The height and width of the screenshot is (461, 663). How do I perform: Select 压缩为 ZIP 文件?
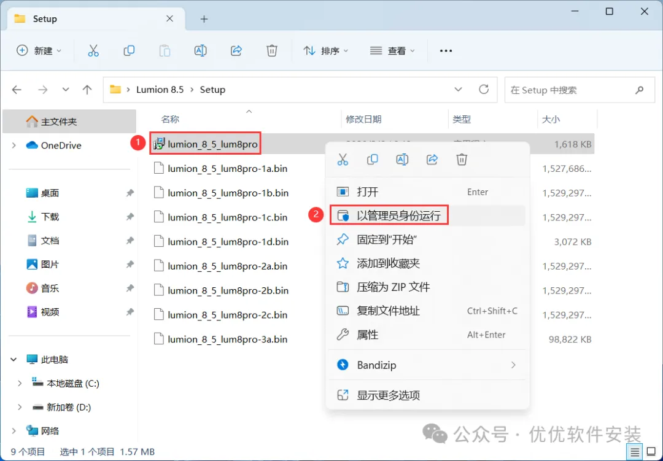[427, 287]
